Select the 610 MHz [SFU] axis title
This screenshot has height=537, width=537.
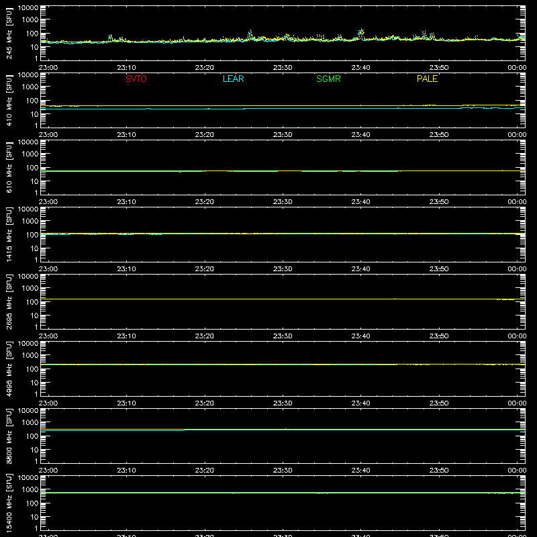coord(9,167)
